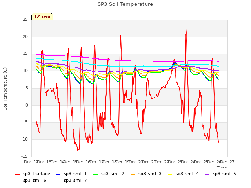Toggle the sp3_smT_3 legend entry
251x188 pixels.
click(x=146, y=174)
